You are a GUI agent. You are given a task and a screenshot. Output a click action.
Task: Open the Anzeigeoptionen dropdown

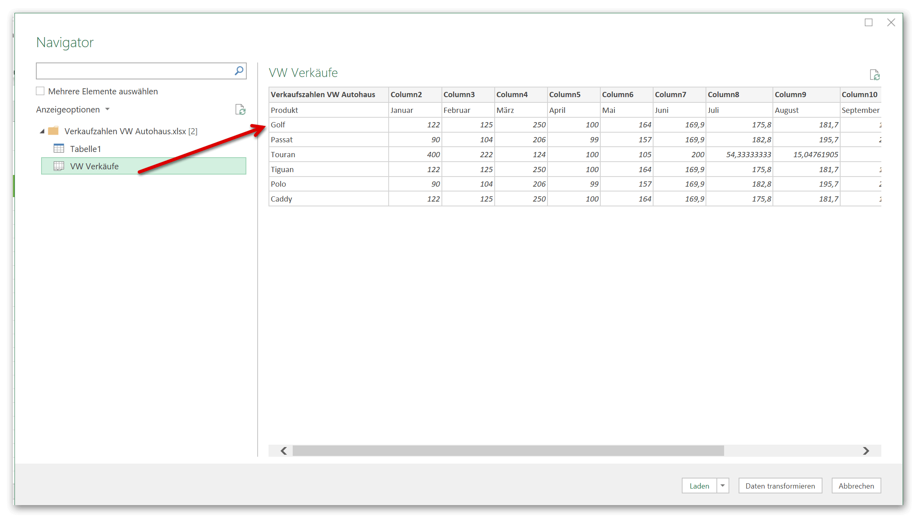pyautogui.click(x=73, y=110)
